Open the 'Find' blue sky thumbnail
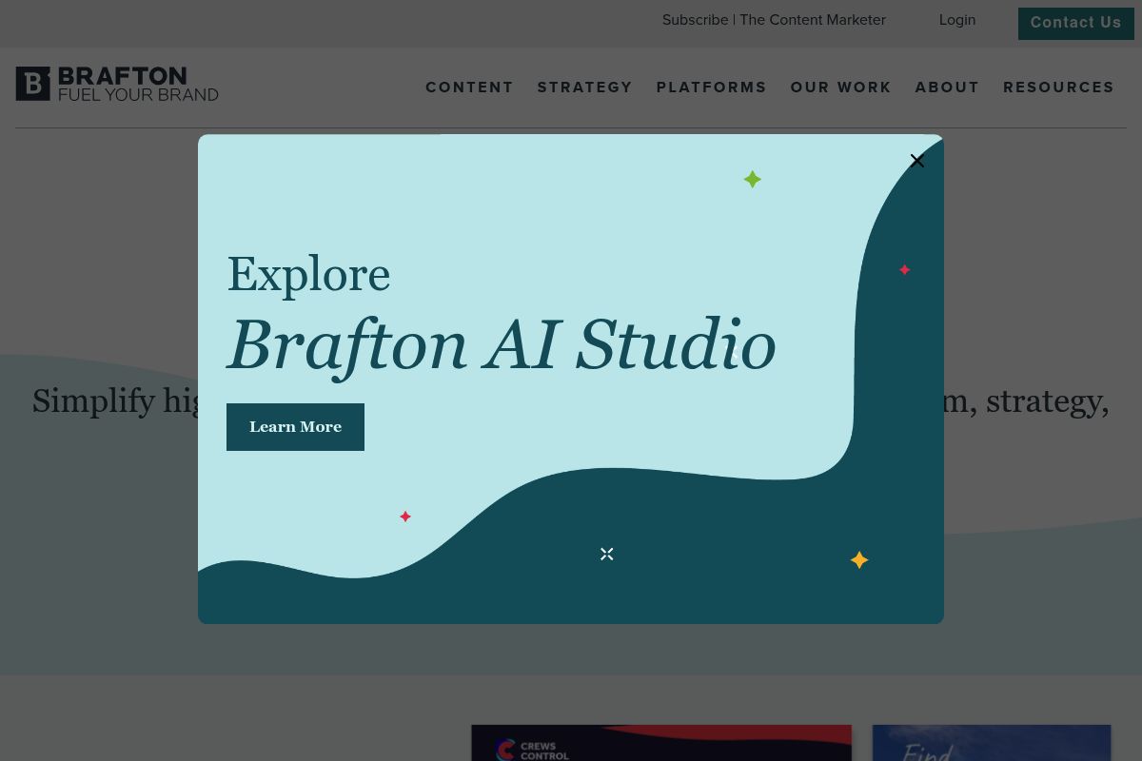Viewport: 1142px width, 761px height. (x=992, y=743)
